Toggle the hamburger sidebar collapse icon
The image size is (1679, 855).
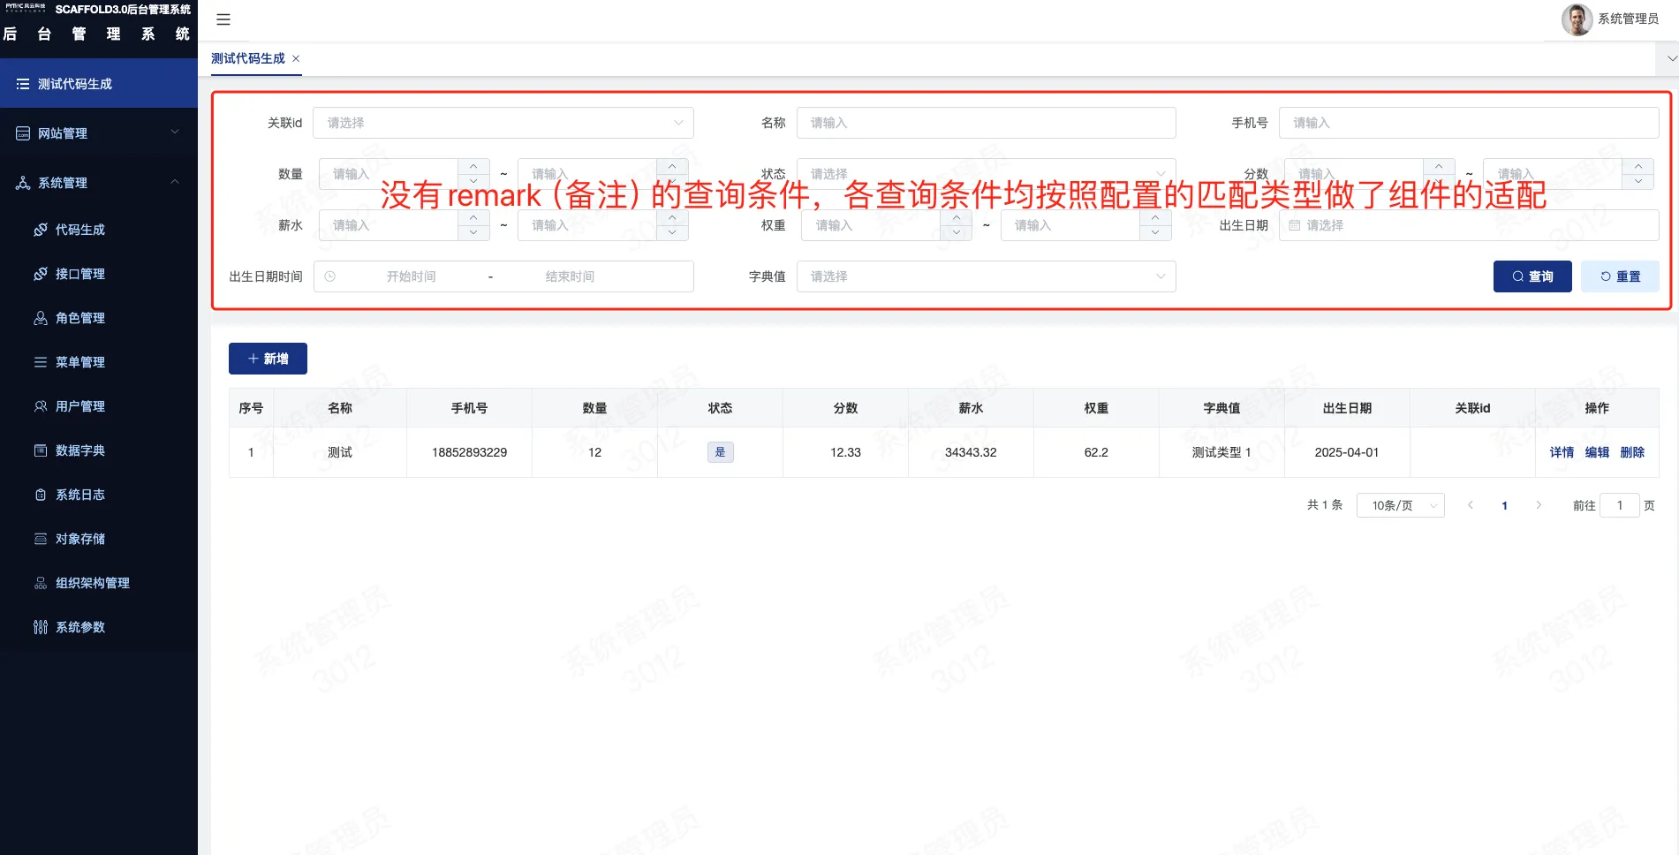click(223, 19)
